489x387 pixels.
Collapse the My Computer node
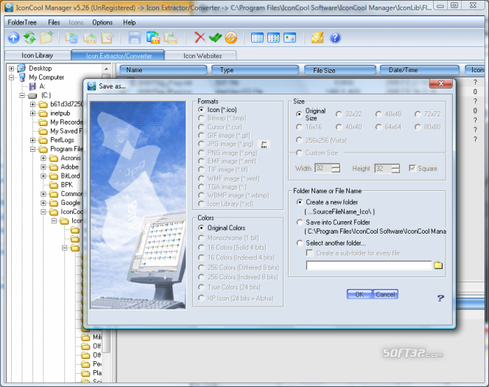[12, 77]
